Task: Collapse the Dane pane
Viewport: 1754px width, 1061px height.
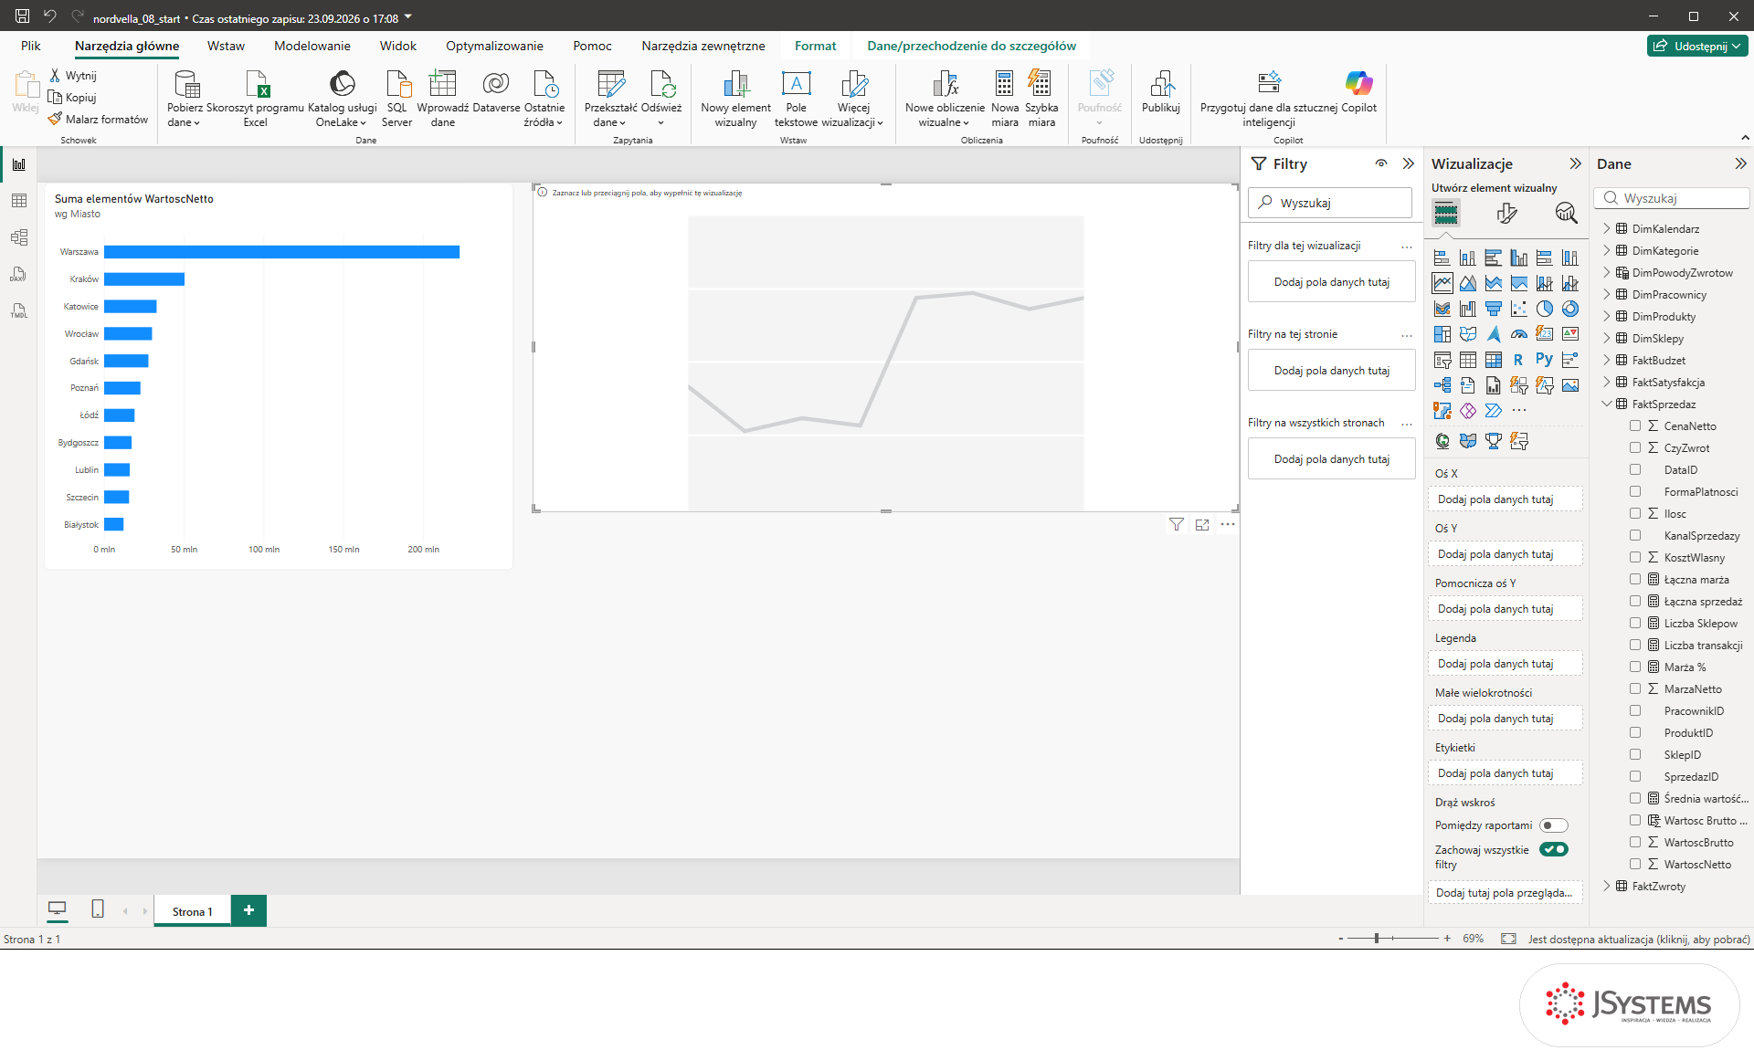Action: [x=1740, y=163]
